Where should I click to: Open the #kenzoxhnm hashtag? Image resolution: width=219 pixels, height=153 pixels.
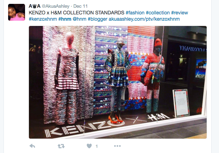pyautogui.click(x=43, y=19)
